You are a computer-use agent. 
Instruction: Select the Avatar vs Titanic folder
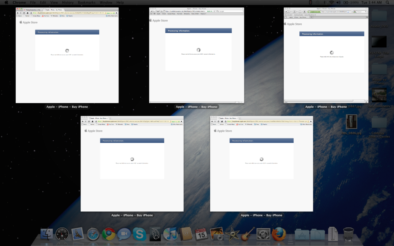(x=379, y=74)
